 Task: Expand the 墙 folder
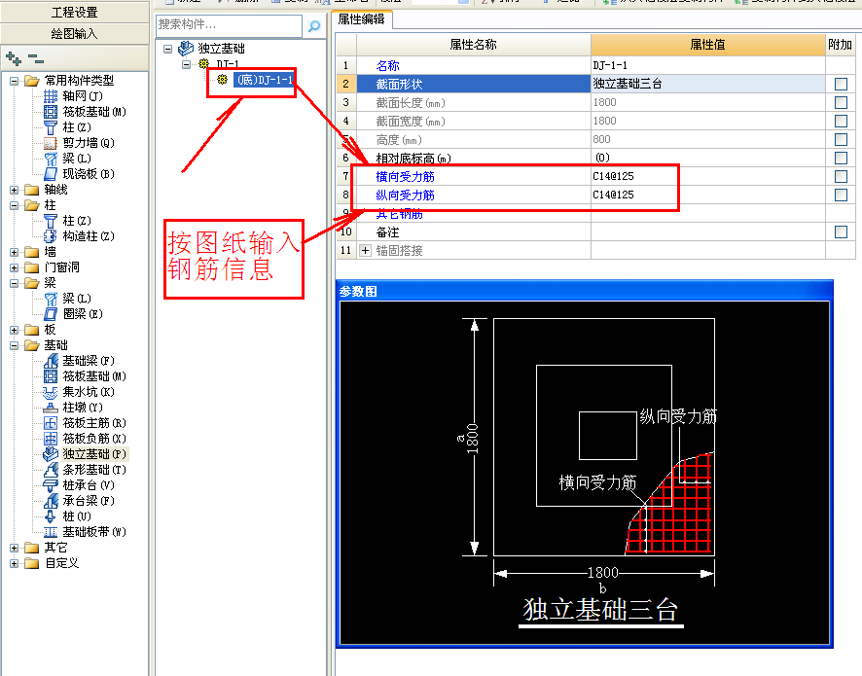(x=15, y=252)
